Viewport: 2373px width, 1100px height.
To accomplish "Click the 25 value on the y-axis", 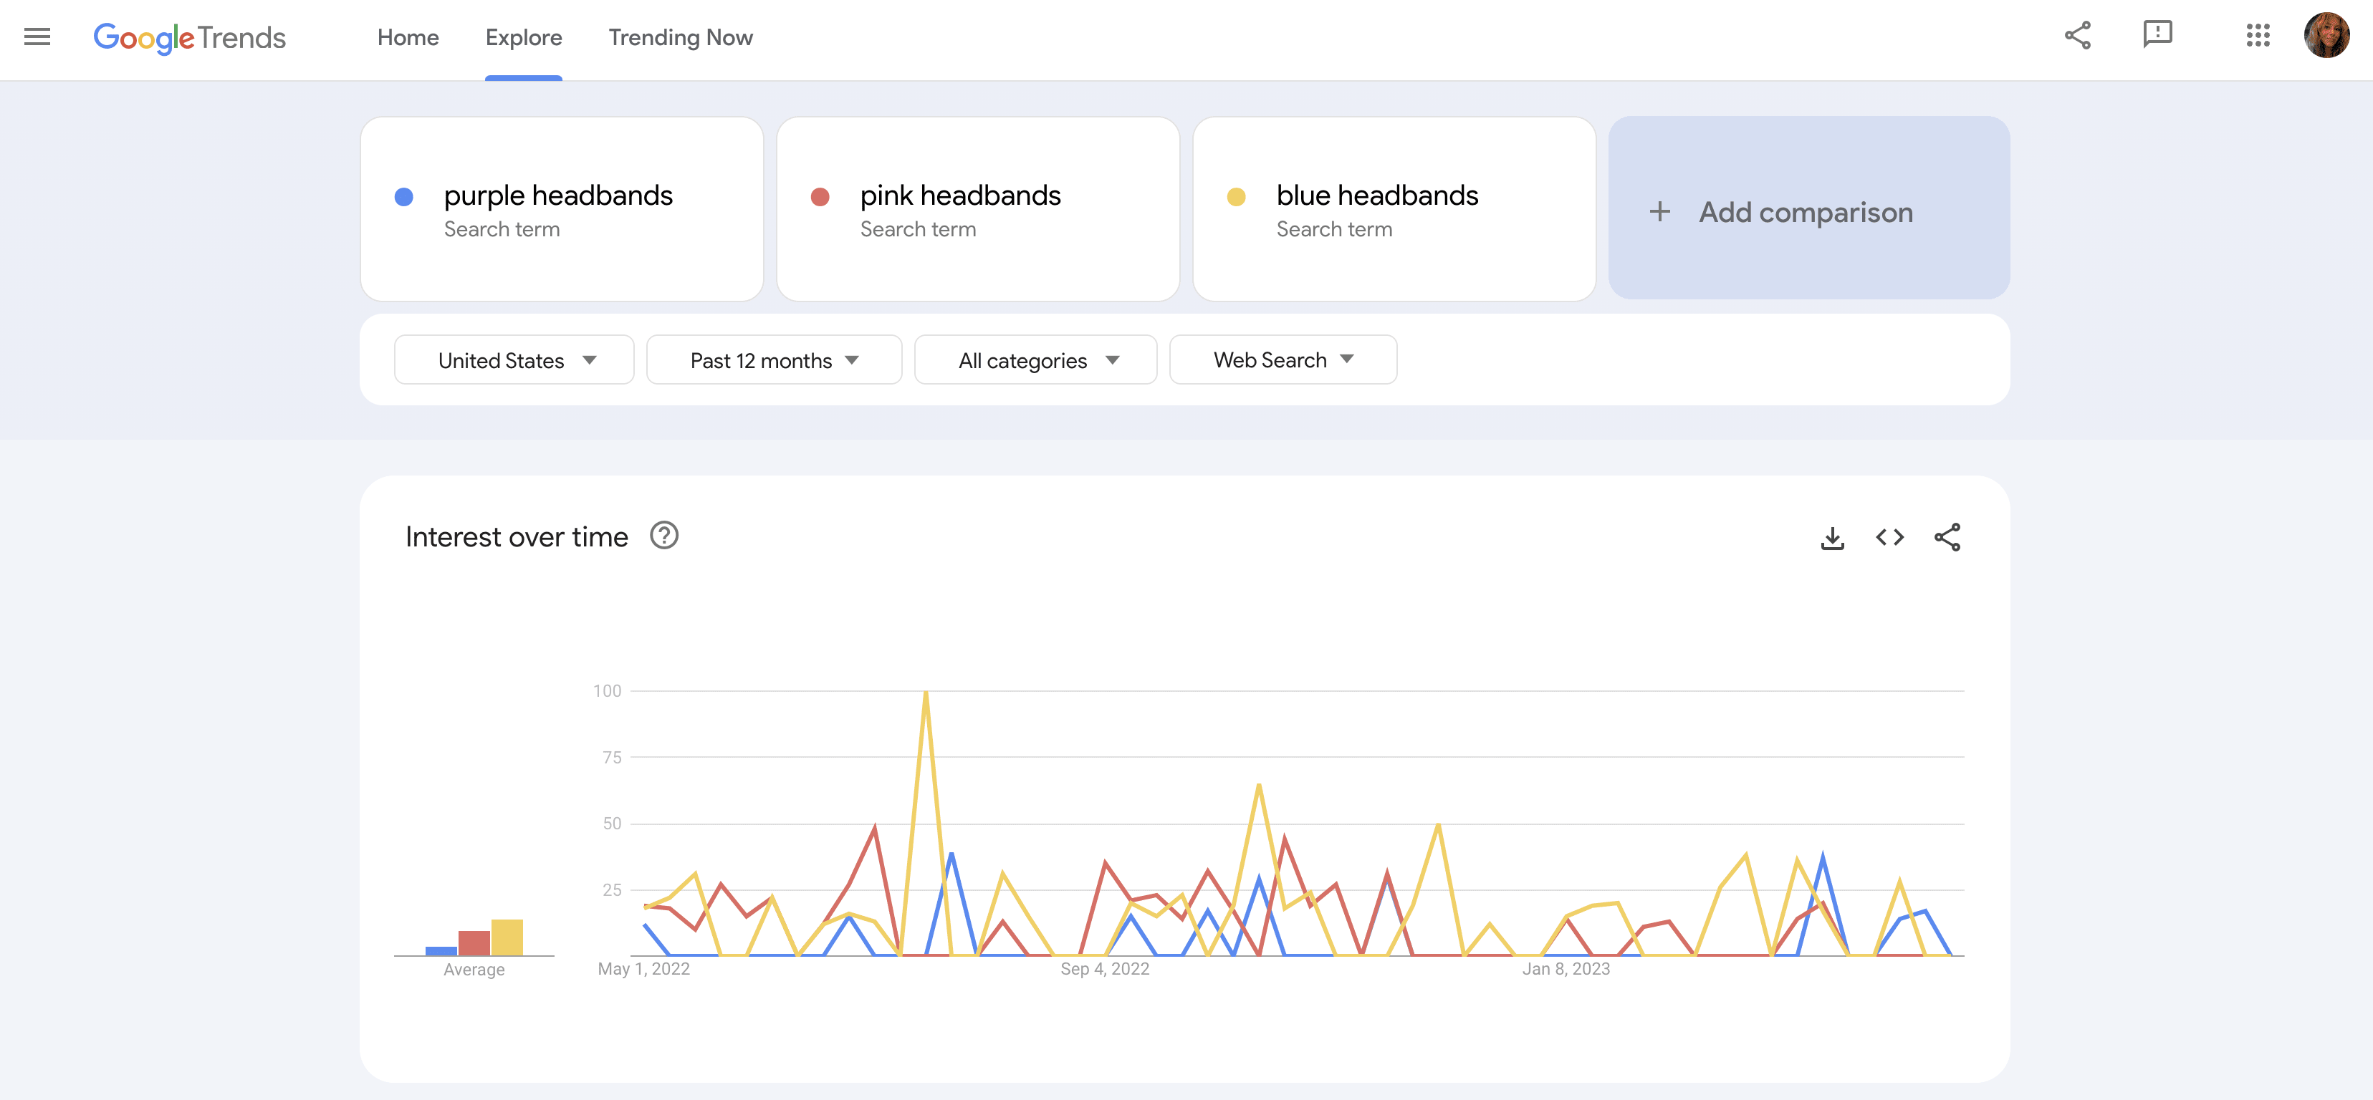I will (x=612, y=889).
